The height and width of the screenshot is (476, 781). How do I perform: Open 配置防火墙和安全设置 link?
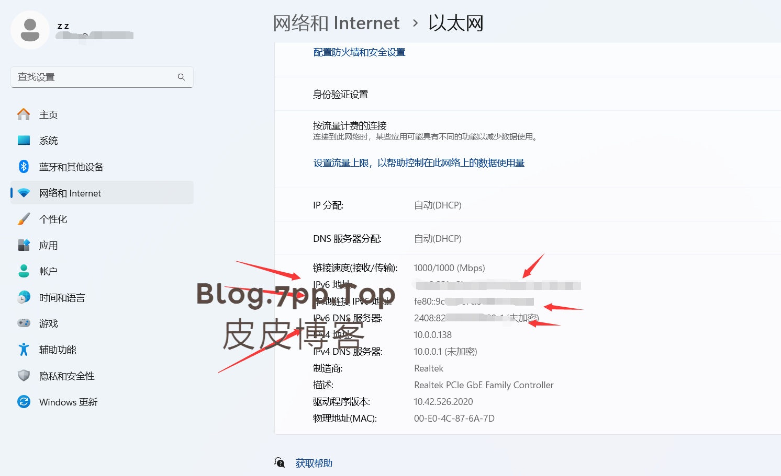(359, 52)
